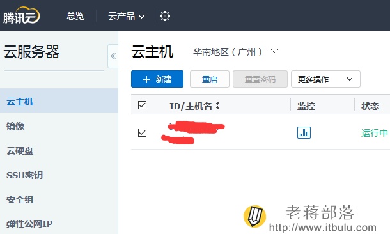This screenshot has height=234, width=390.
Task: Open the 更多操作 dropdown
Action: tap(325, 79)
